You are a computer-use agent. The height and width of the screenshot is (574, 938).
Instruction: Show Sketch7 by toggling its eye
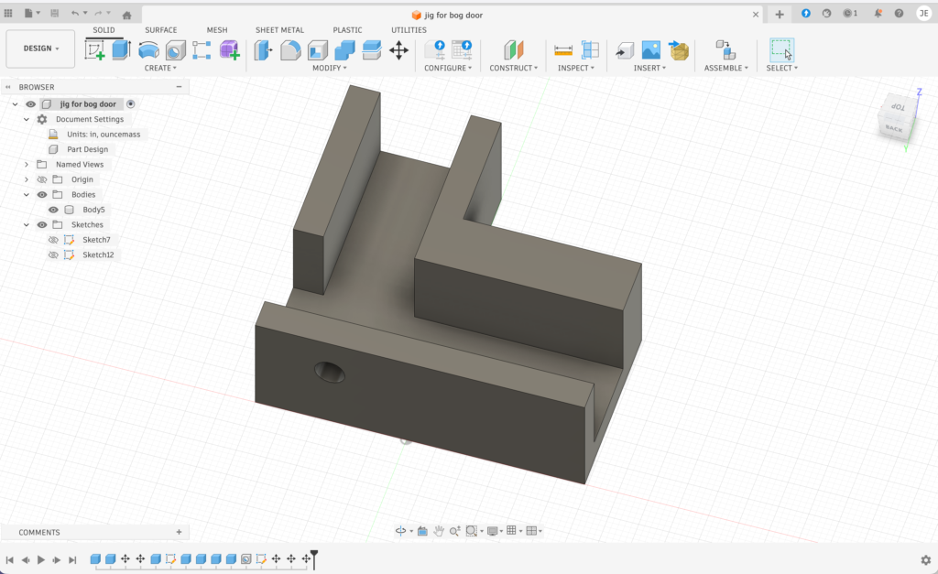[53, 240]
